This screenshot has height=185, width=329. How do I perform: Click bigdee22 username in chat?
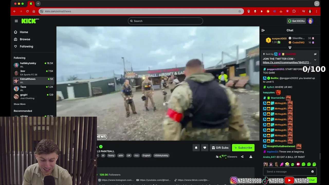pyautogui.click(x=272, y=152)
